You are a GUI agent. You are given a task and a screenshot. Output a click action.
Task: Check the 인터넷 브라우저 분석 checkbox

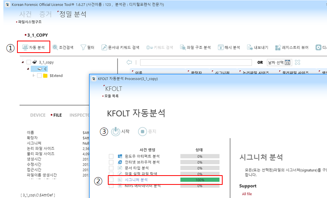111,162
